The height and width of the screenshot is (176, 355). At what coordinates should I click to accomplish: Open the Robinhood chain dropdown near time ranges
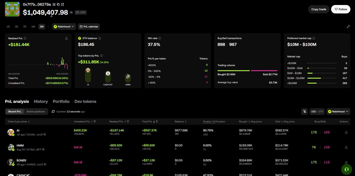pos(64,27)
